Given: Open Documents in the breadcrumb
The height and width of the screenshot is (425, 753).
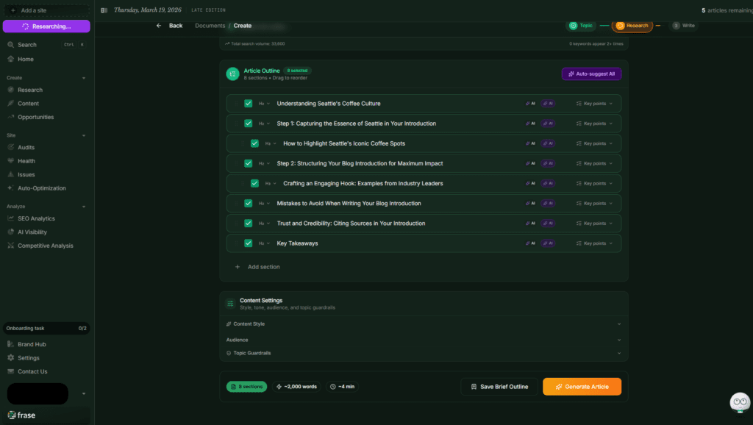Looking at the screenshot, I should (x=210, y=26).
